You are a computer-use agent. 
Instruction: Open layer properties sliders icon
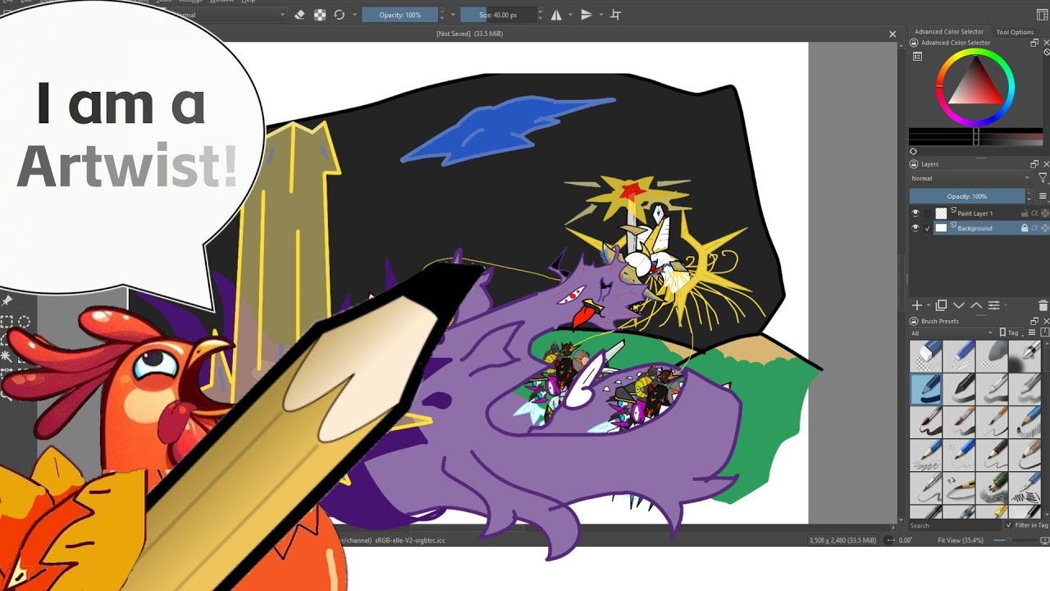click(x=993, y=305)
